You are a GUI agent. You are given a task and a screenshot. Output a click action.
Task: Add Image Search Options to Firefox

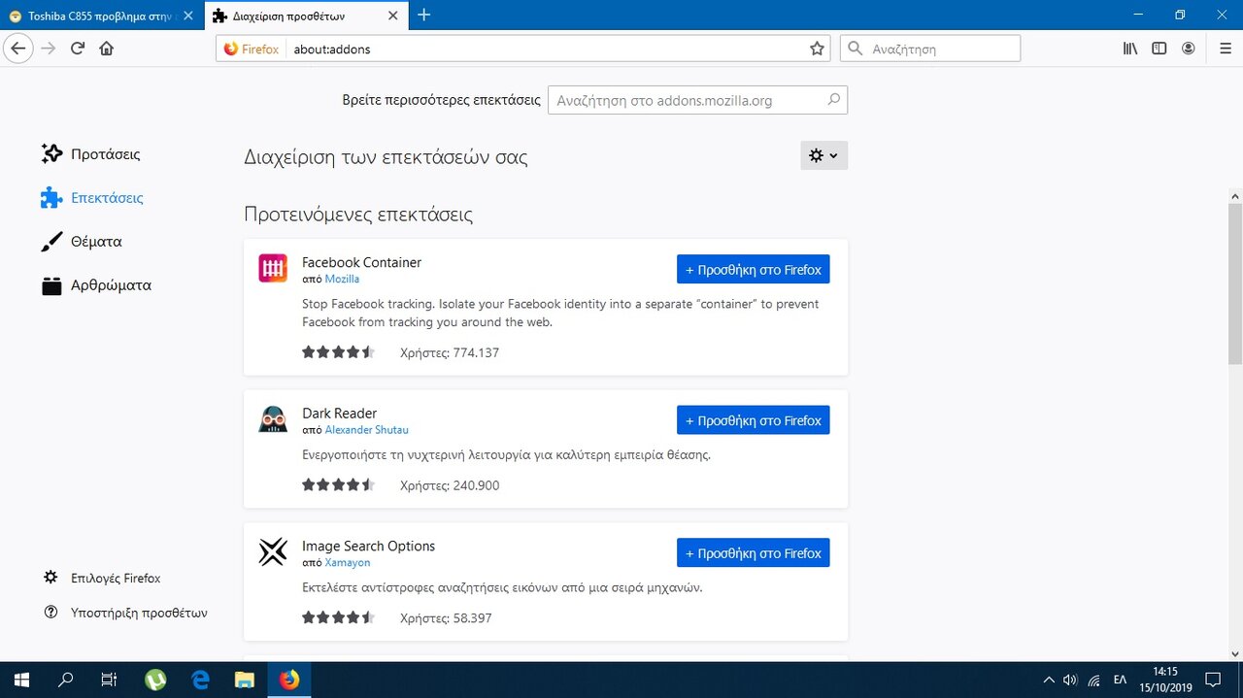[x=754, y=553]
